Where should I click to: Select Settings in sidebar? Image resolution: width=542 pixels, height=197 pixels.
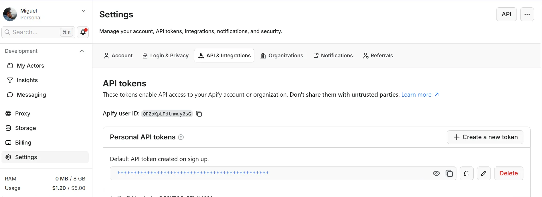(45, 157)
